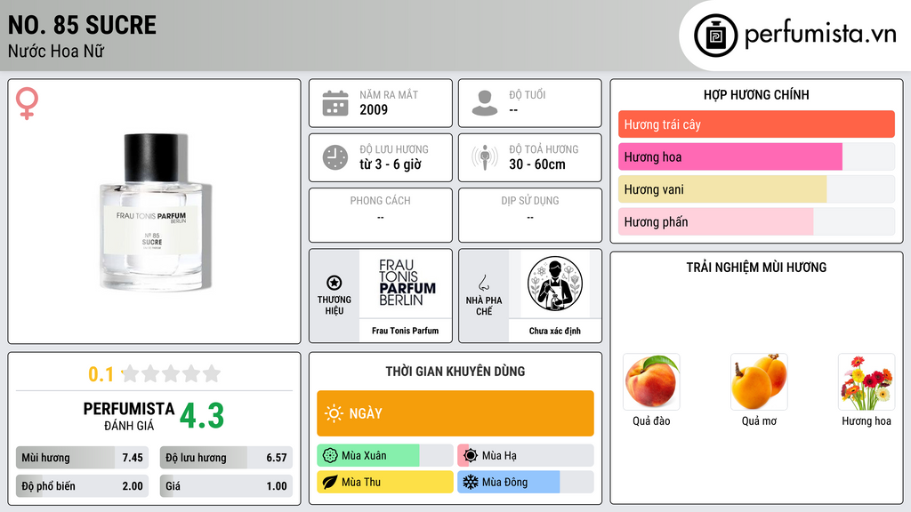The image size is (911, 512).
Task: Click the pink female gender symbol icon
Action: pos(27,103)
